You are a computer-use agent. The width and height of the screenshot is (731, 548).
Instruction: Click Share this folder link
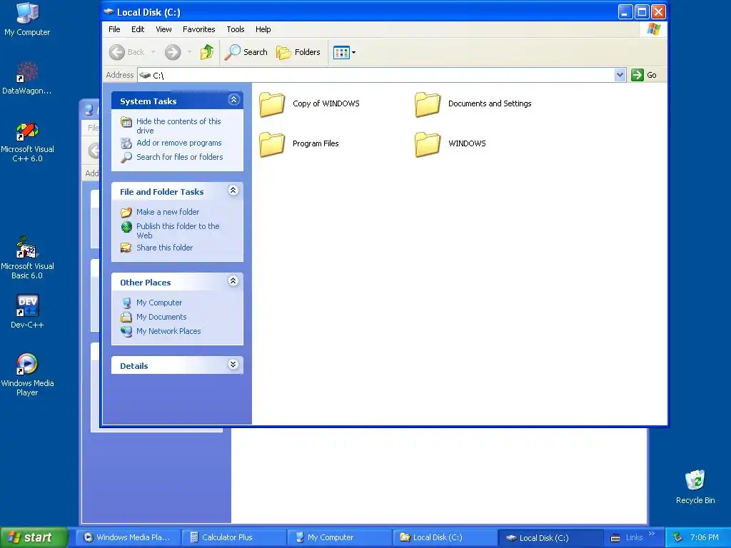pyautogui.click(x=165, y=248)
